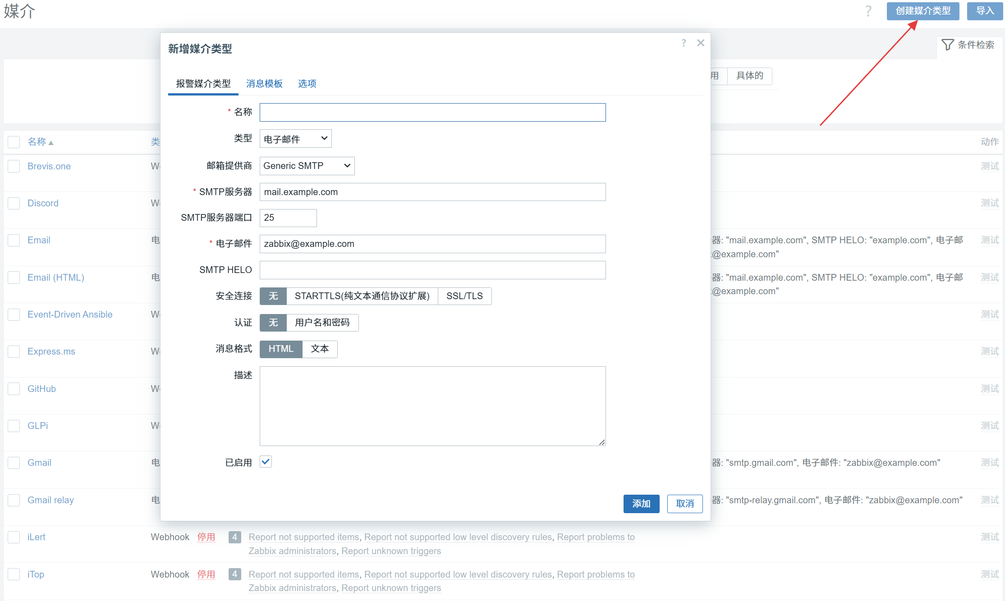Check the iTop row checkbox
Screen dimensions: 1005x601
14,574
